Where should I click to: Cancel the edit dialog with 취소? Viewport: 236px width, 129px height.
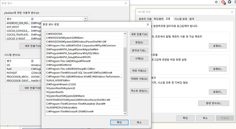(x=139, y=122)
